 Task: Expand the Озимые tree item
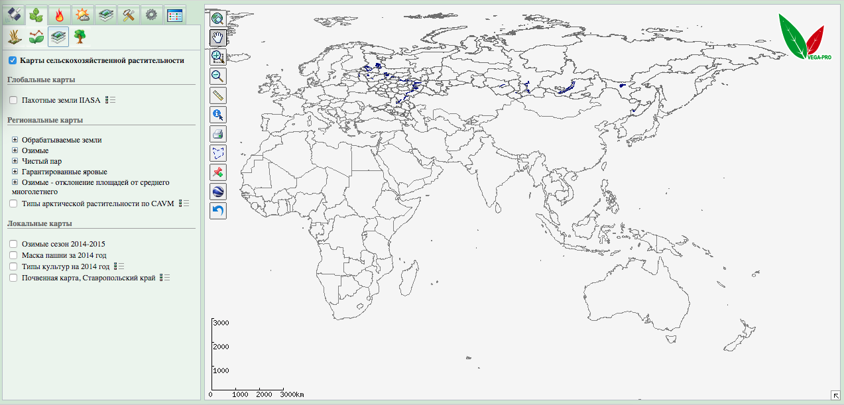[15, 150]
